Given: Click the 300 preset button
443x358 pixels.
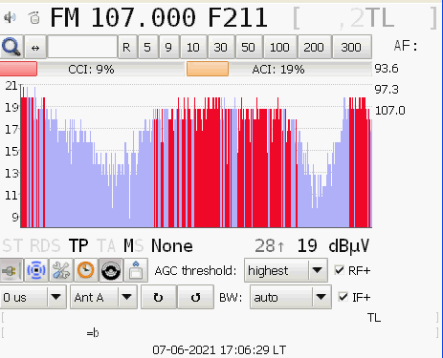Looking at the screenshot, I should point(351,47).
